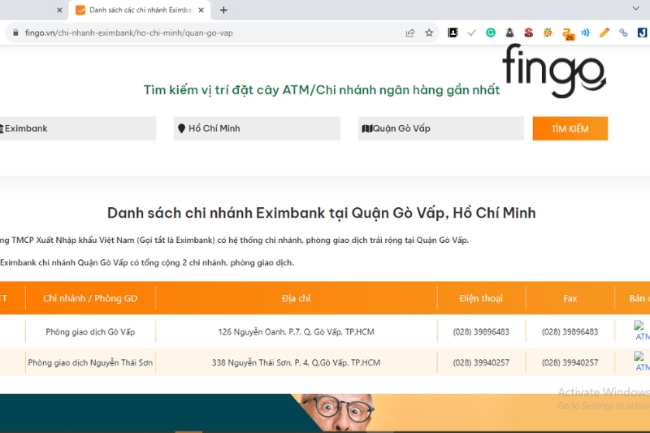650x433 pixels.
Task: Click the page heading Danh sách chi nhánh Eximbank
Action: click(321, 213)
